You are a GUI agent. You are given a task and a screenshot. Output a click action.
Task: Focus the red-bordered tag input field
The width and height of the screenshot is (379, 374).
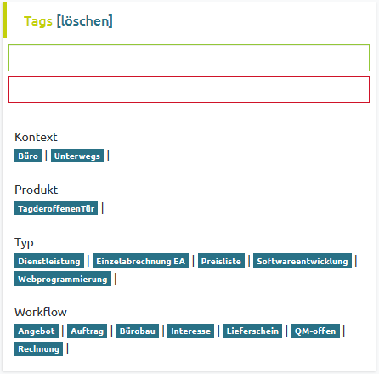click(x=189, y=89)
